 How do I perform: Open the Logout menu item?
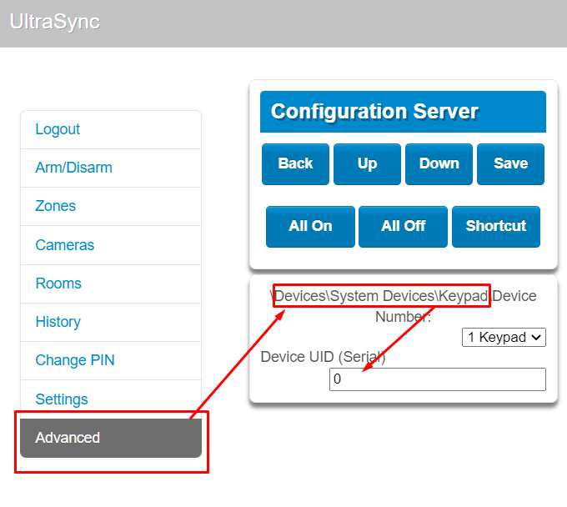click(x=111, y=129)
